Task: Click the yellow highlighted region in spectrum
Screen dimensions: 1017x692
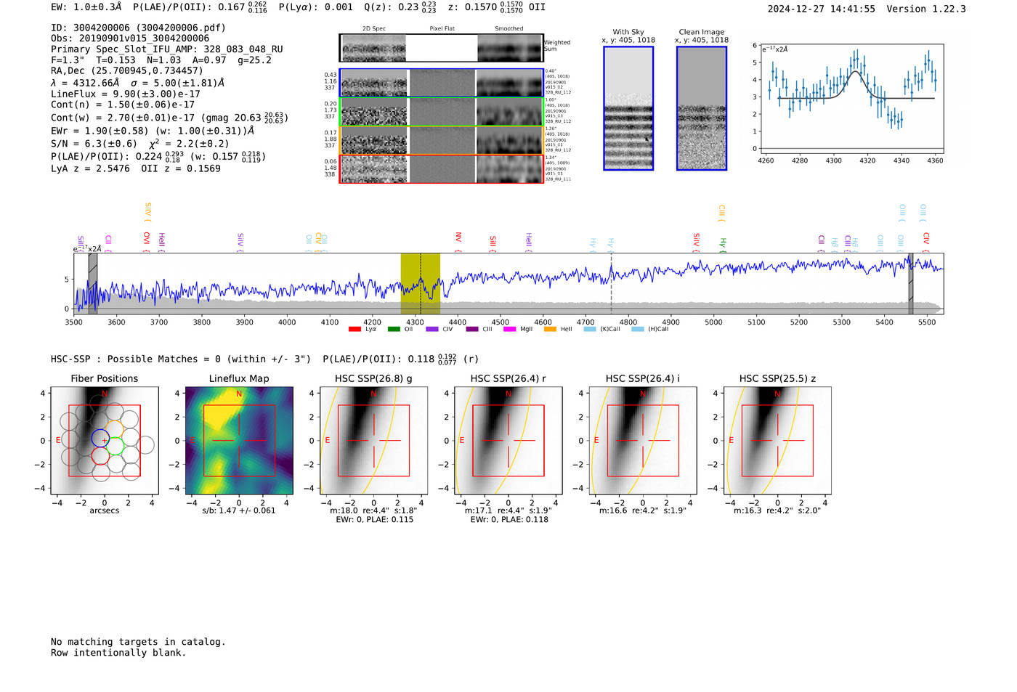Action: 421,283
